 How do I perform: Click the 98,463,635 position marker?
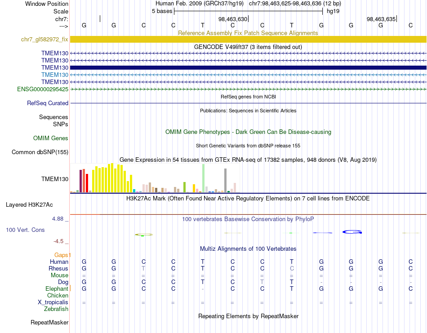tap(382, 19)
